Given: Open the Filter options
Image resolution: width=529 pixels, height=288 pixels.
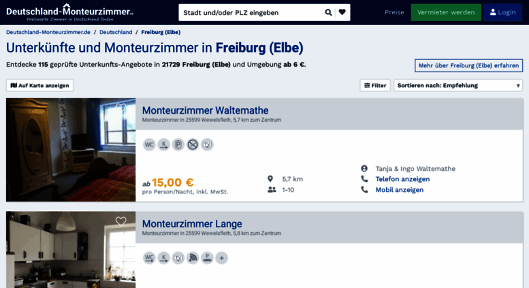Looking at the screenshot, I should pyautogui.click(x=375, y=85).
